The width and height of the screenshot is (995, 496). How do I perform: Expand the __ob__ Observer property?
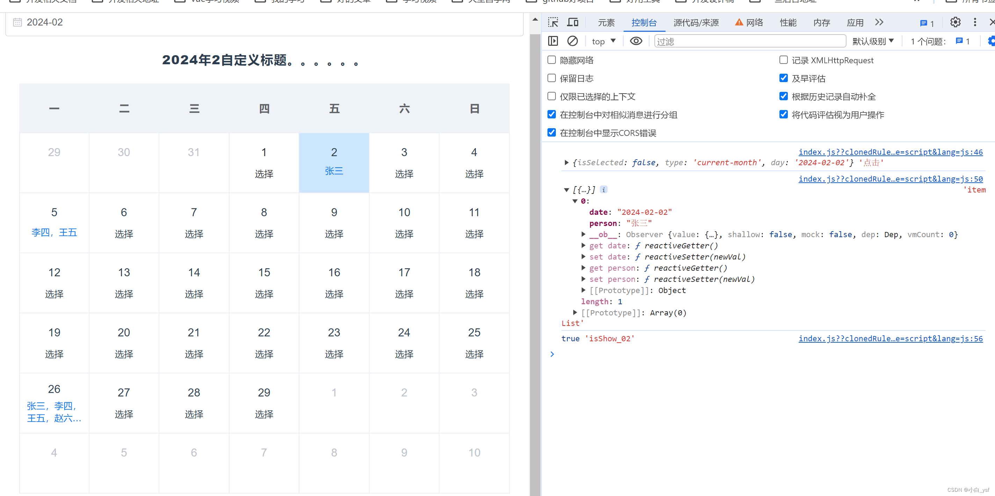point(583,234)
